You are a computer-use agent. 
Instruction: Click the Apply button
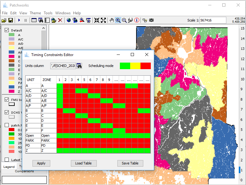click(x=41, y=163)
